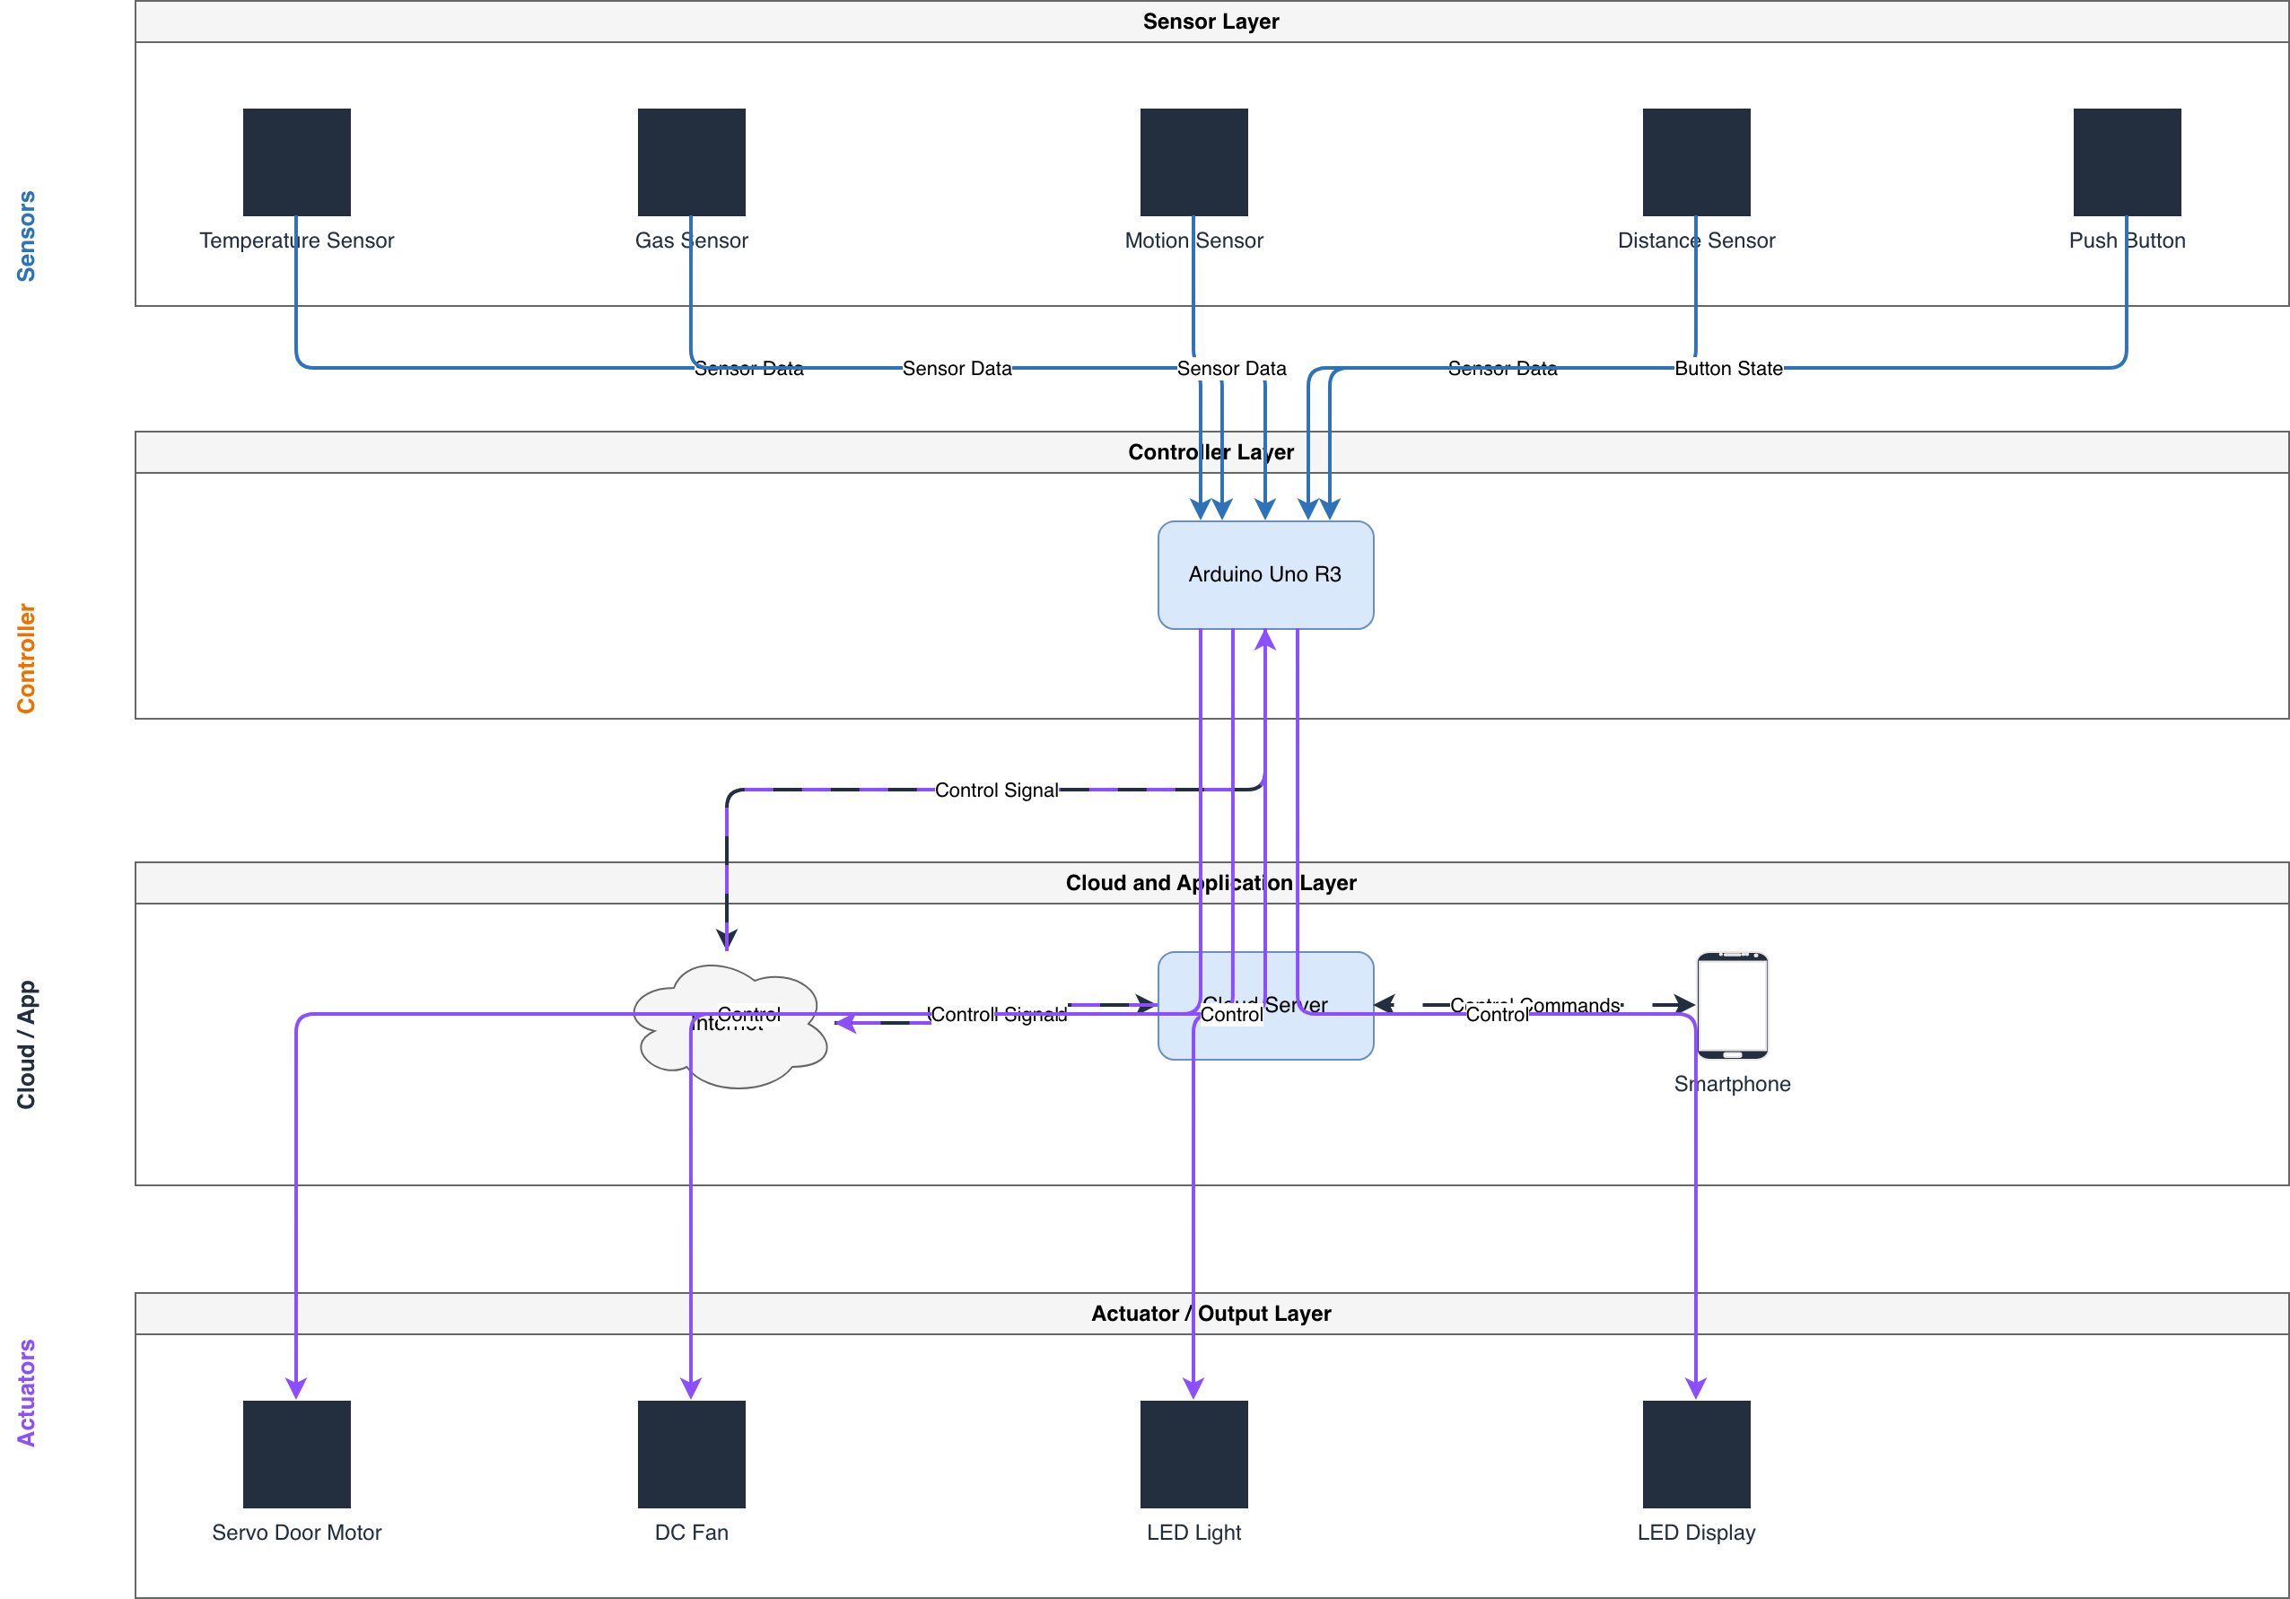Select the Servo Door Motor icon block
Image resolution: width=2290 pixels, height=1599 pixels.
click(x=296, y=1455)
